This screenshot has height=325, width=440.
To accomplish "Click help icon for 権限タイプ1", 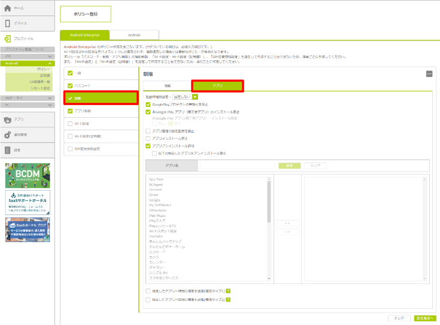I will [229, 291].
